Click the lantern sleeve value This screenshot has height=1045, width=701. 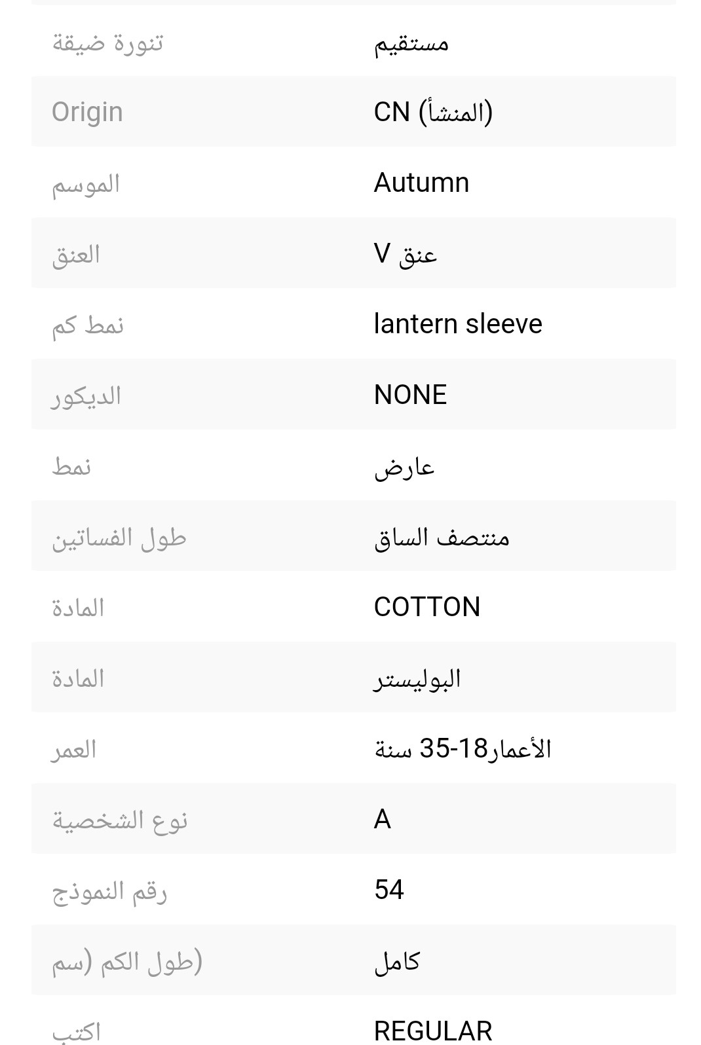458,324
